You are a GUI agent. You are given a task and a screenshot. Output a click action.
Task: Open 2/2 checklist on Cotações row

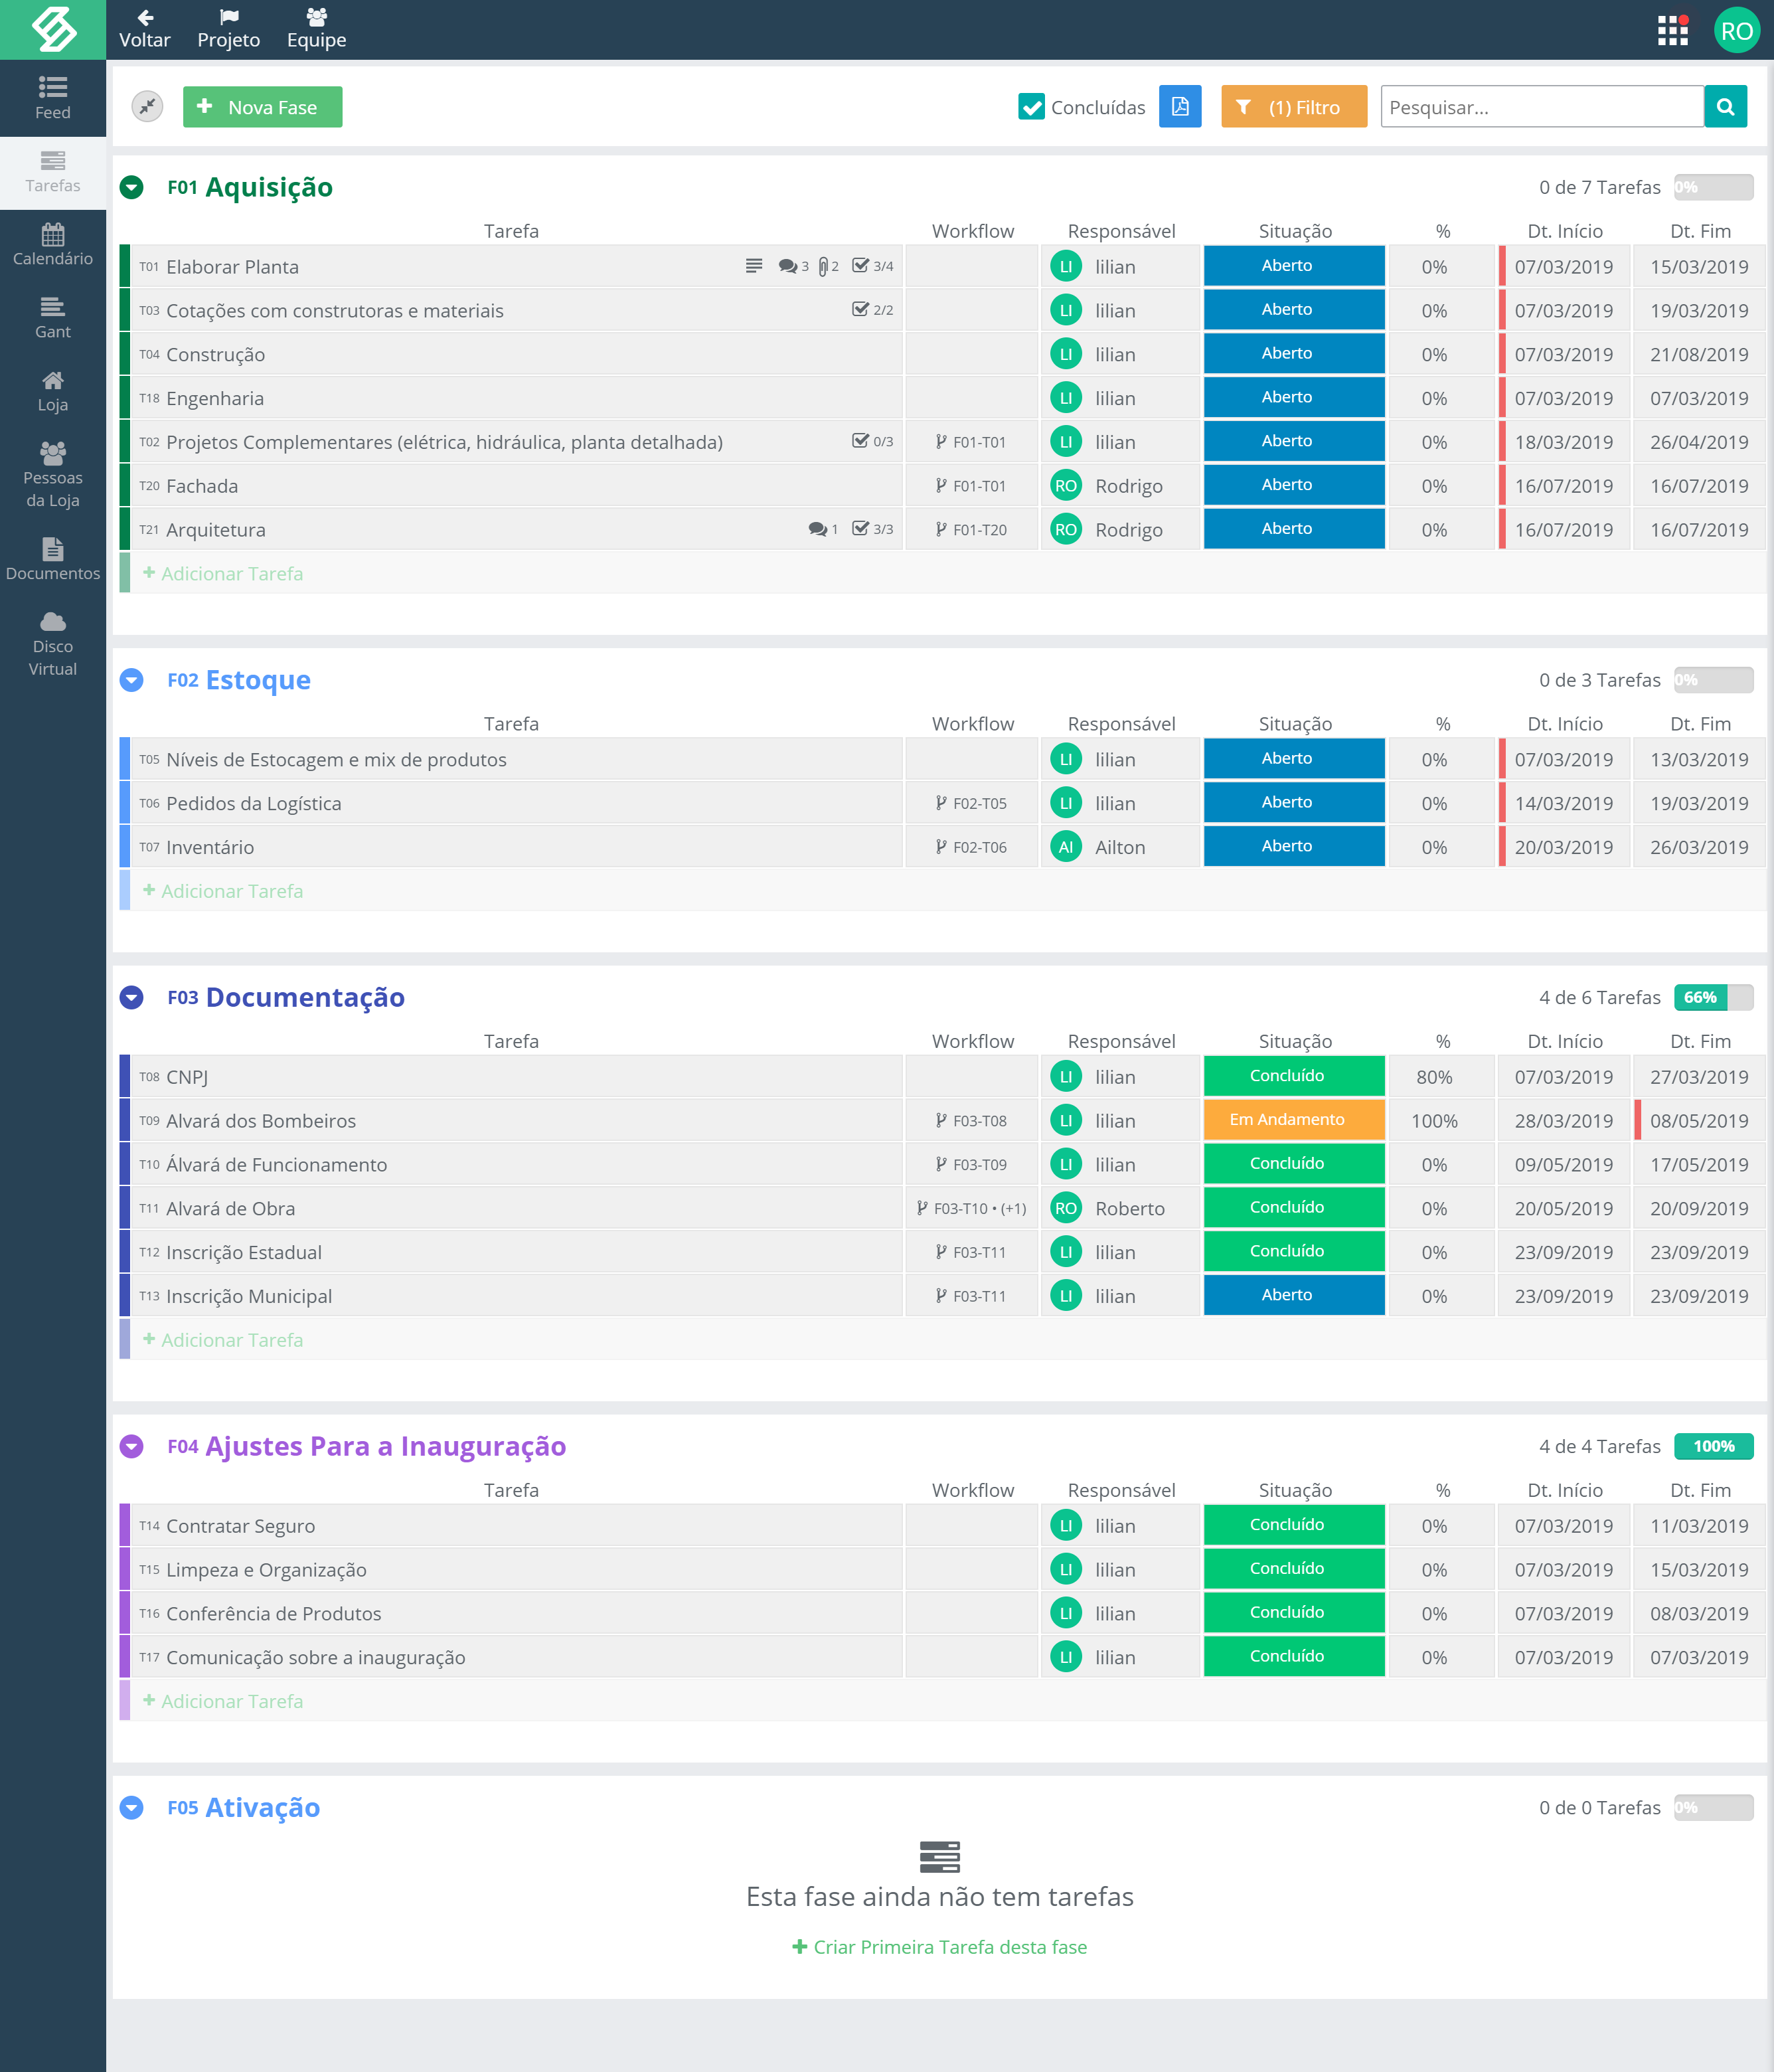(872, 310)
